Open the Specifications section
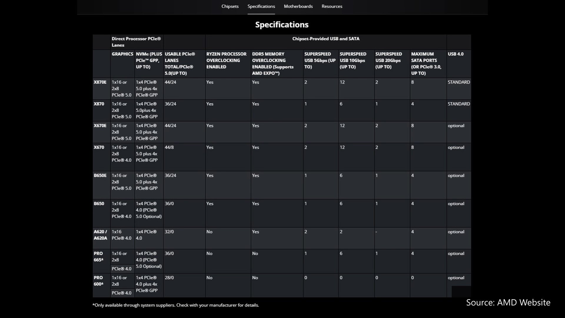This screenshot has width=565, height=318. [x=261, y=6]
